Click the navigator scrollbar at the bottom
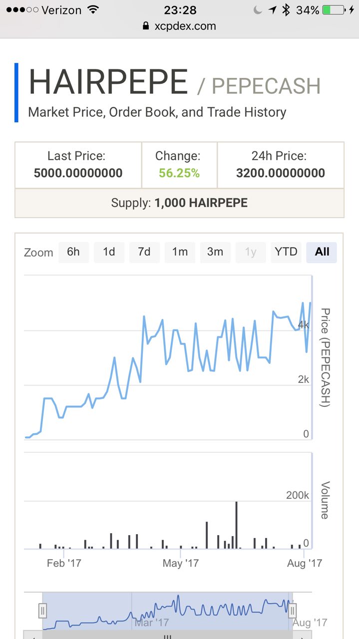The image size is (359, 639). tap(168, 635)
